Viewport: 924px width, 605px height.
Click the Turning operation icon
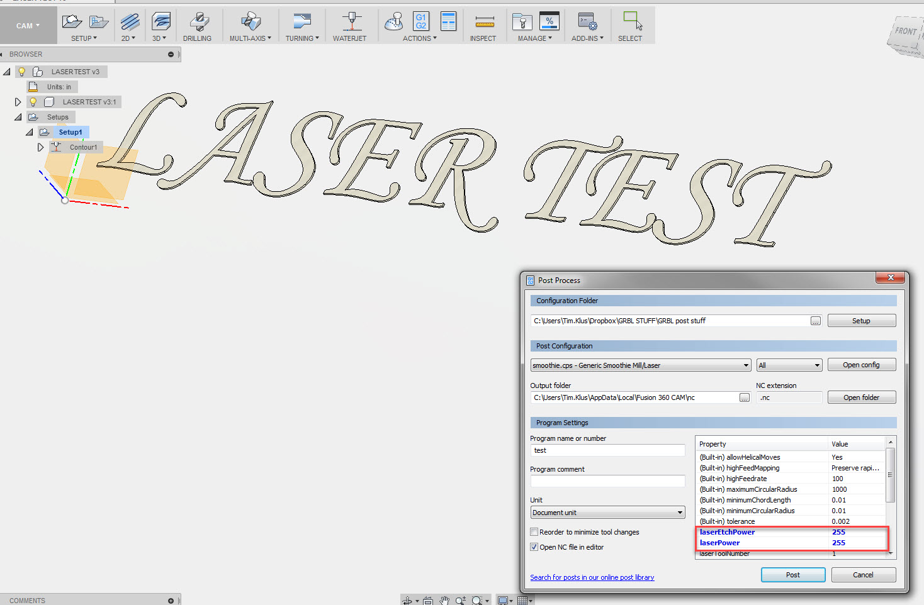tap(302, 21)
